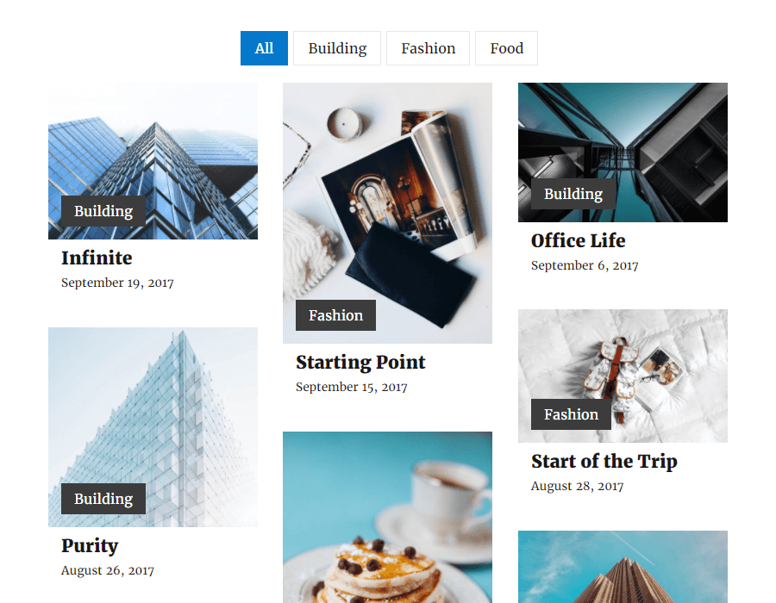Open the Starting Point magazine thumbnail
This screenshot has width=776, height=603.
[387, 213]
